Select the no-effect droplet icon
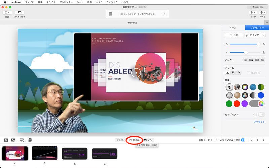The width and height of the screenshot is (269, 168). click(x=229, y=87)
